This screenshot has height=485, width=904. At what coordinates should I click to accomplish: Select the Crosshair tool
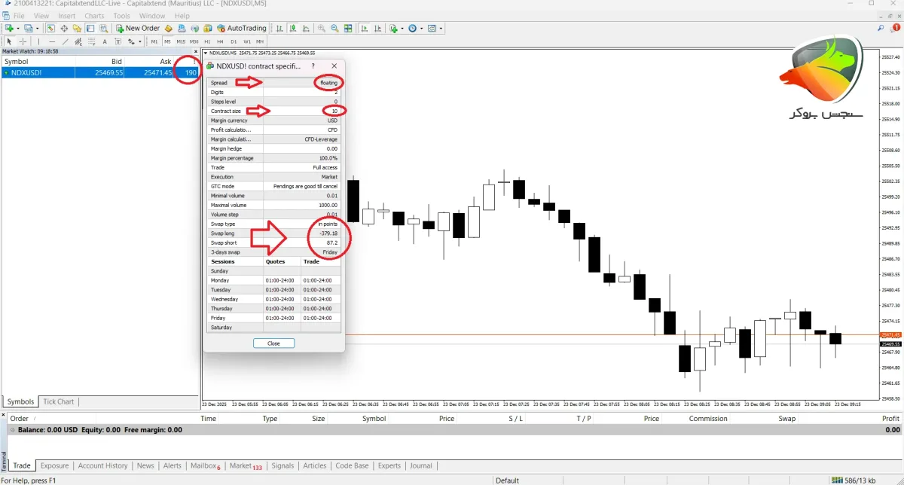[23, 41]
